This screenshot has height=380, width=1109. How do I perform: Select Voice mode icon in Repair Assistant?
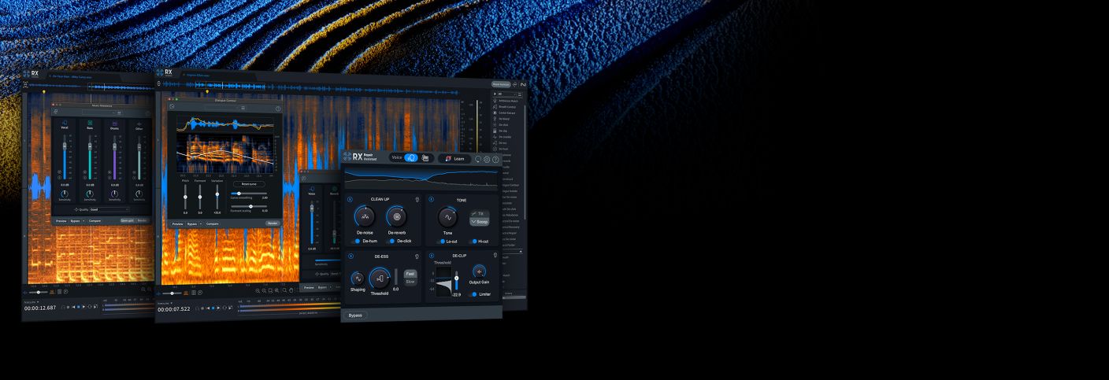[412, 158]
